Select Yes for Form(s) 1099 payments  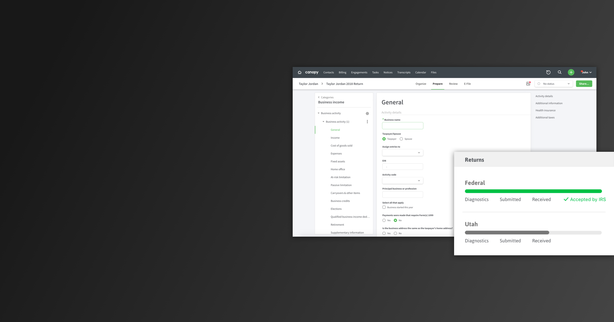(384, 220)
